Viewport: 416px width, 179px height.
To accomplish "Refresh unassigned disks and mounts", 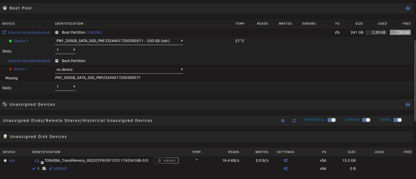I will click(294, 120).
